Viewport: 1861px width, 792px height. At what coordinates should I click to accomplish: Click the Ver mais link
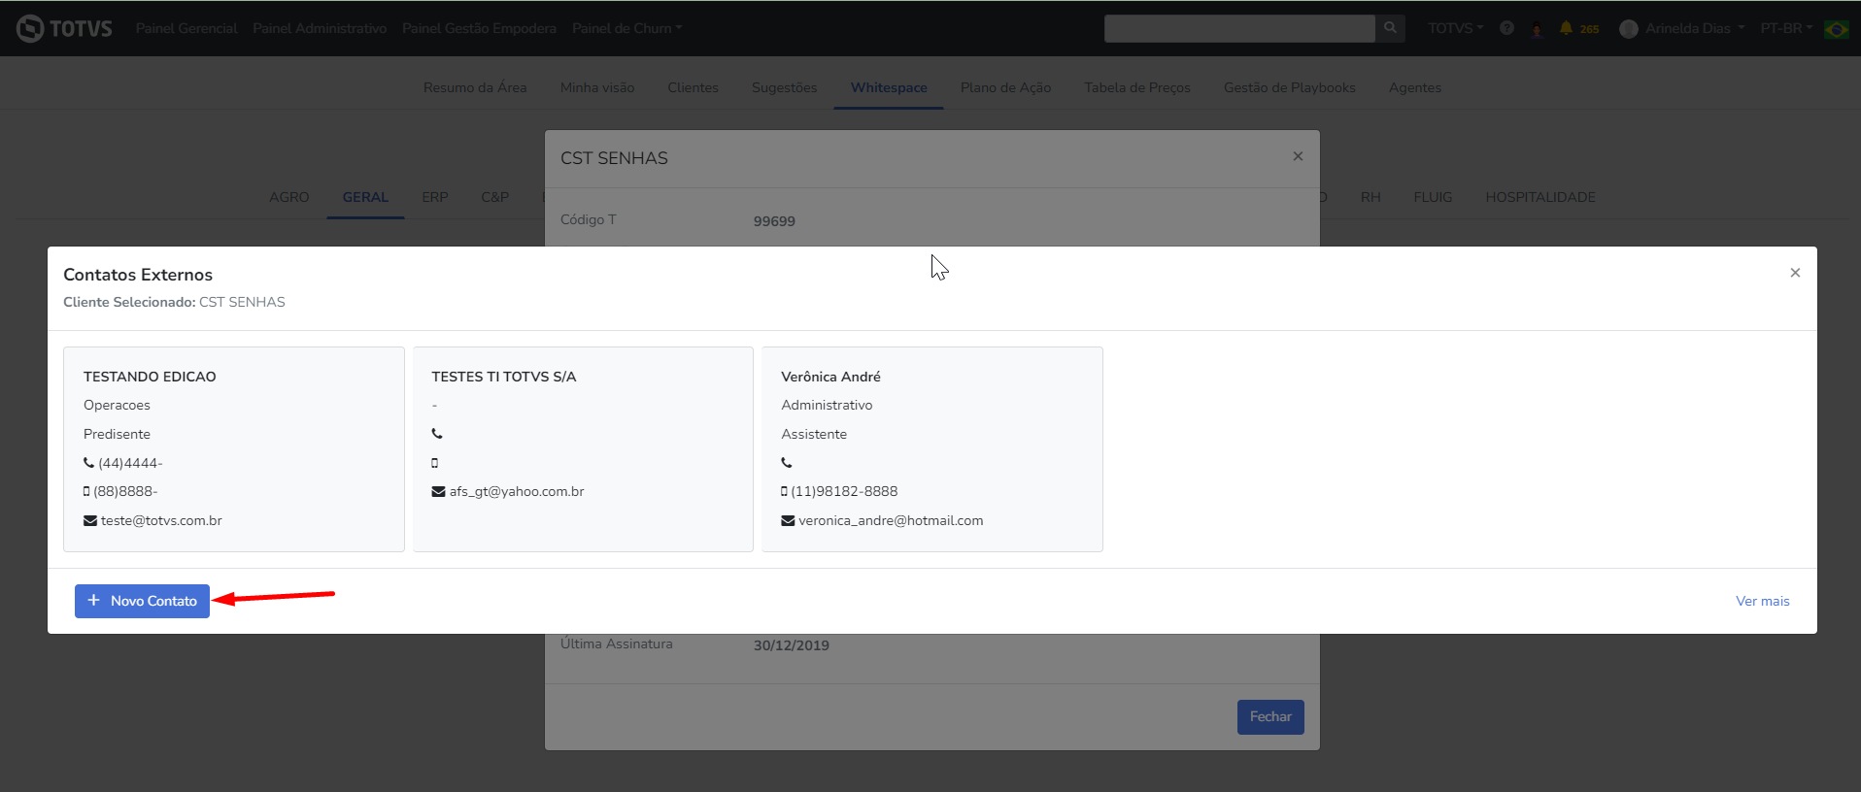click(x=1762, y=601)
